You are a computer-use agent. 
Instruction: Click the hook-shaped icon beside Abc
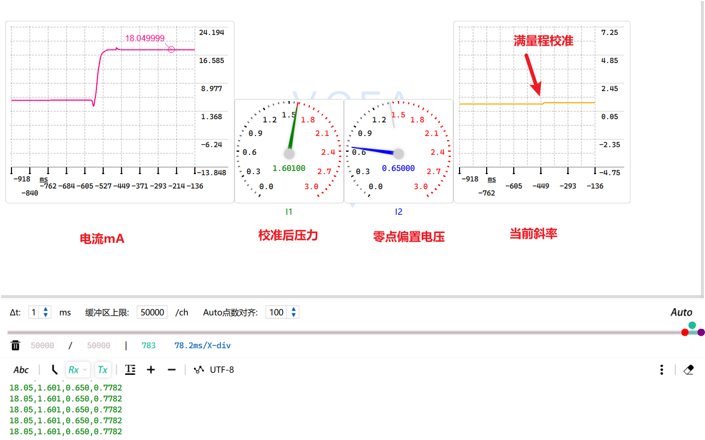coord(54,370)
